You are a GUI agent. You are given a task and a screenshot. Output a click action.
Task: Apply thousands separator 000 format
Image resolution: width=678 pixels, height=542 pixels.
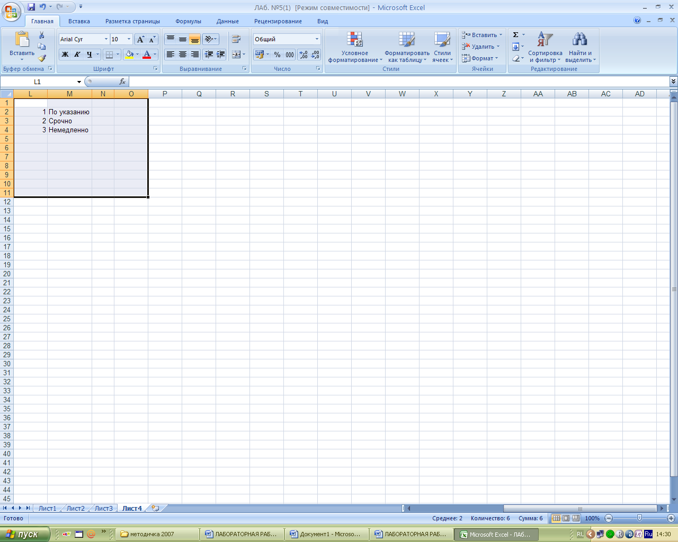point(290,55)
